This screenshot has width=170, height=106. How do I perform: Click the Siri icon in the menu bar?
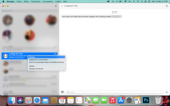point(149,1)
